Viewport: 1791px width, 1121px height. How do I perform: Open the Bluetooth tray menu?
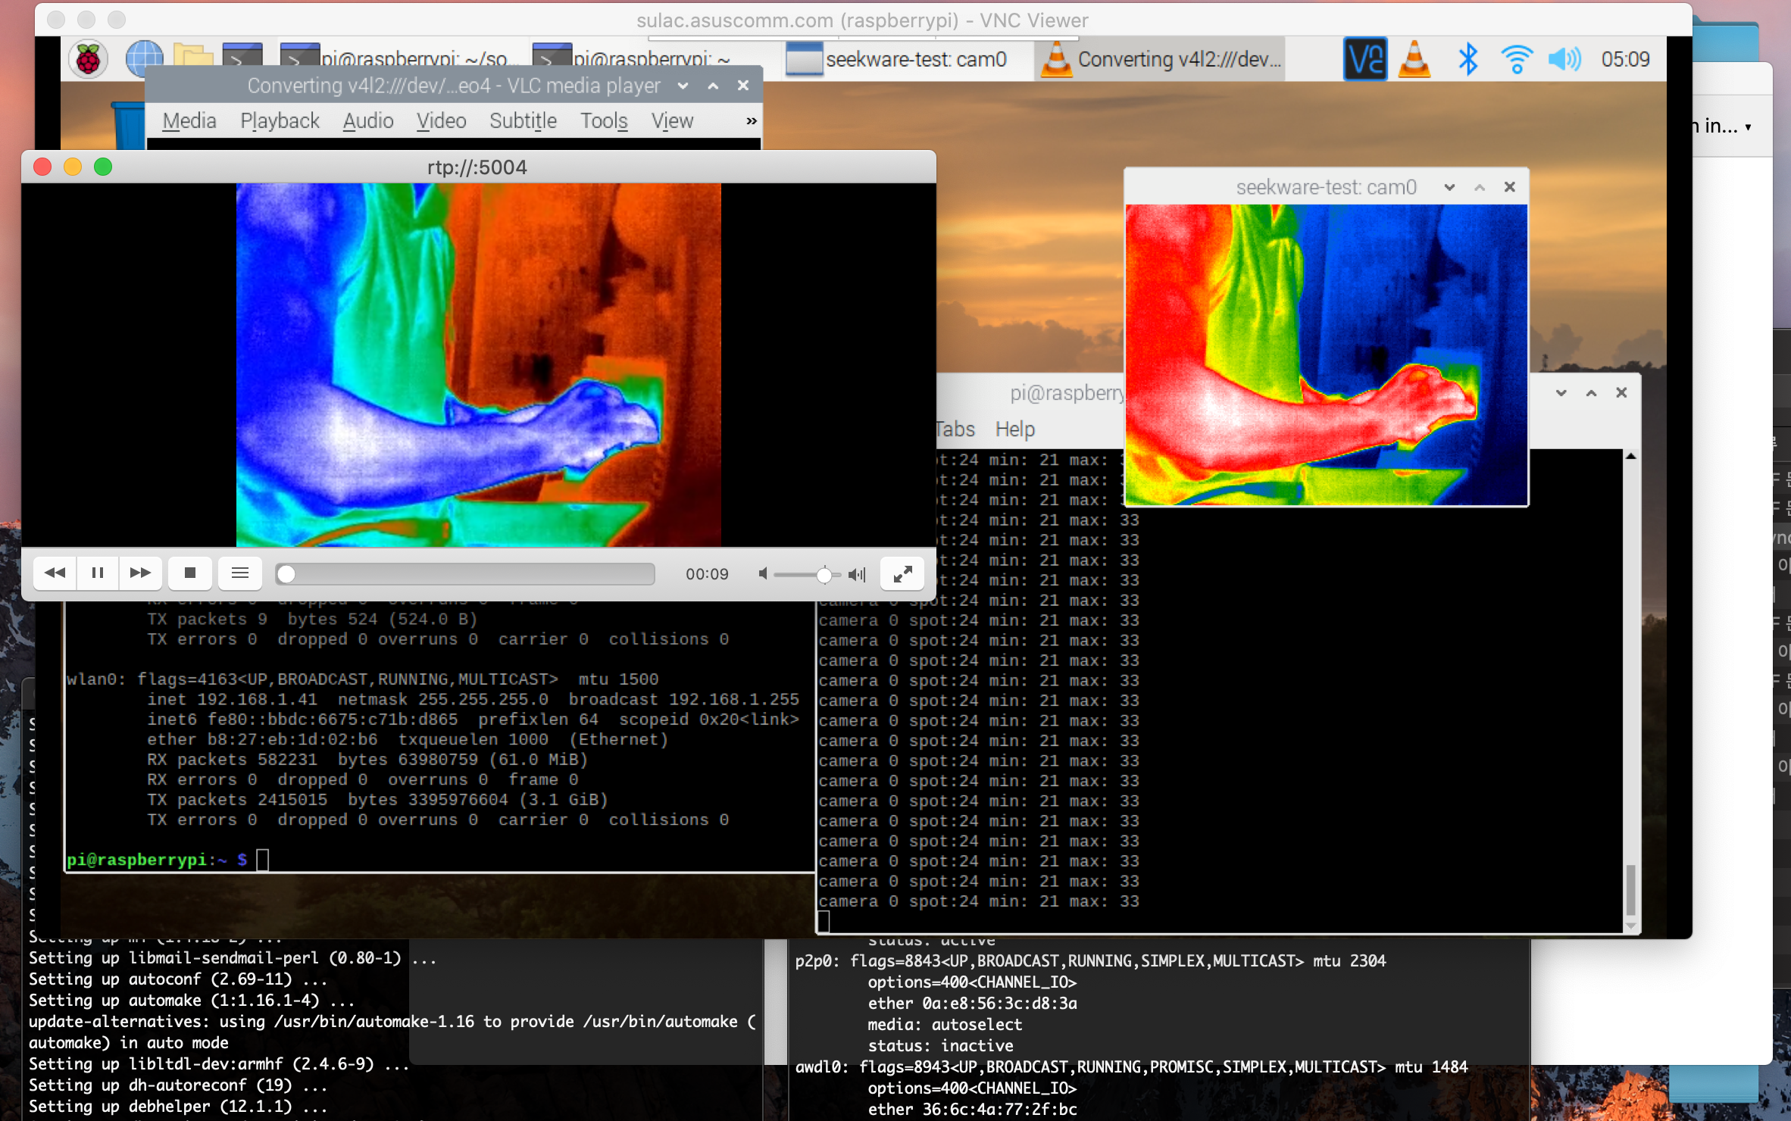(x=1467, y=59)
